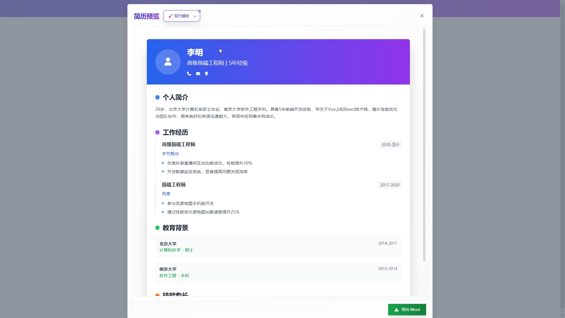Click the 导出 Word button

(407, 309)
